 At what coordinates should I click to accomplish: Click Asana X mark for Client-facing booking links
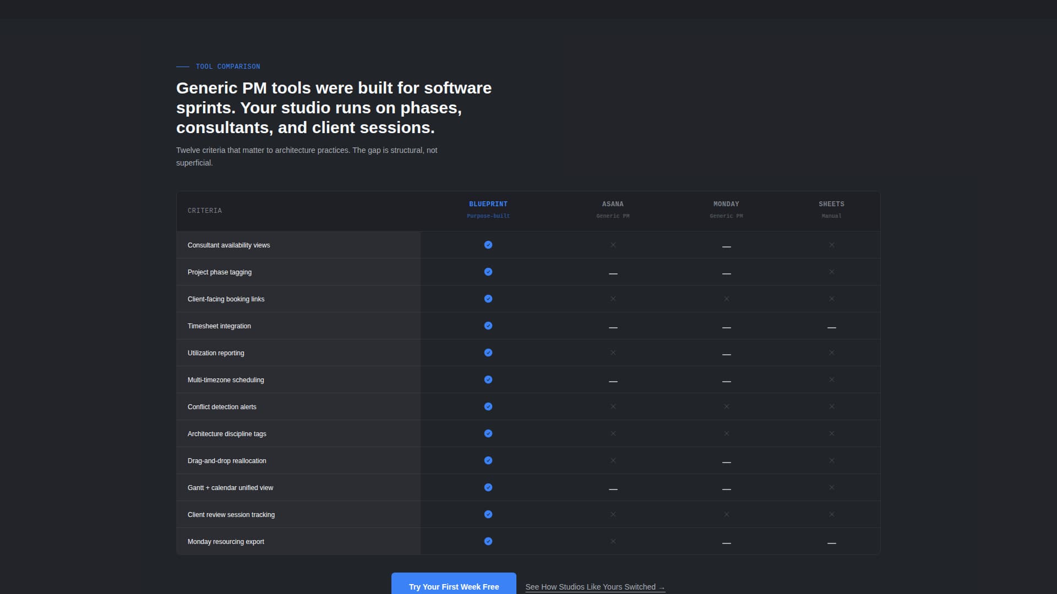point(613,299)
